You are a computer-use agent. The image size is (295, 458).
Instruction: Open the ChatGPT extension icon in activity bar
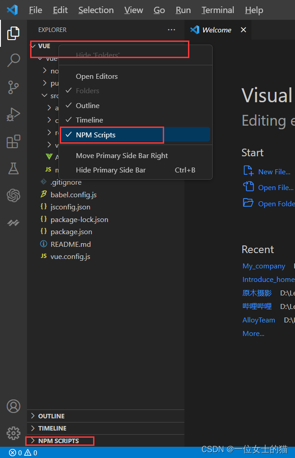click(x=13, y=195)
